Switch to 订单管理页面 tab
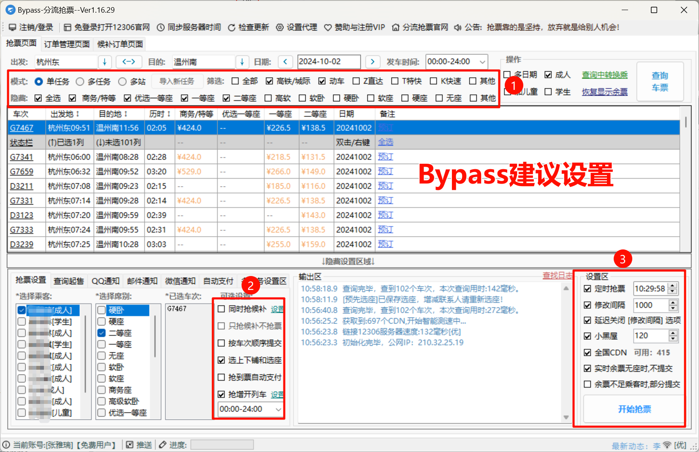699x452 pixels. click(x=67, y=44)
